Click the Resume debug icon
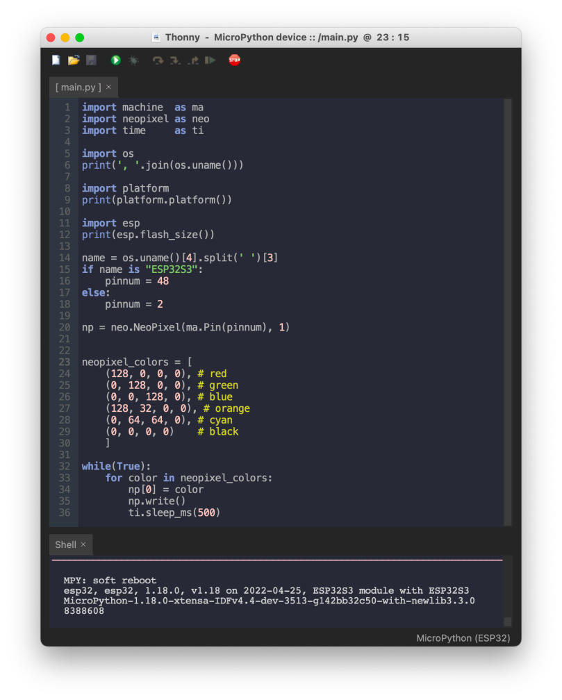Screen dimensions: 562x700 (210, 60)
